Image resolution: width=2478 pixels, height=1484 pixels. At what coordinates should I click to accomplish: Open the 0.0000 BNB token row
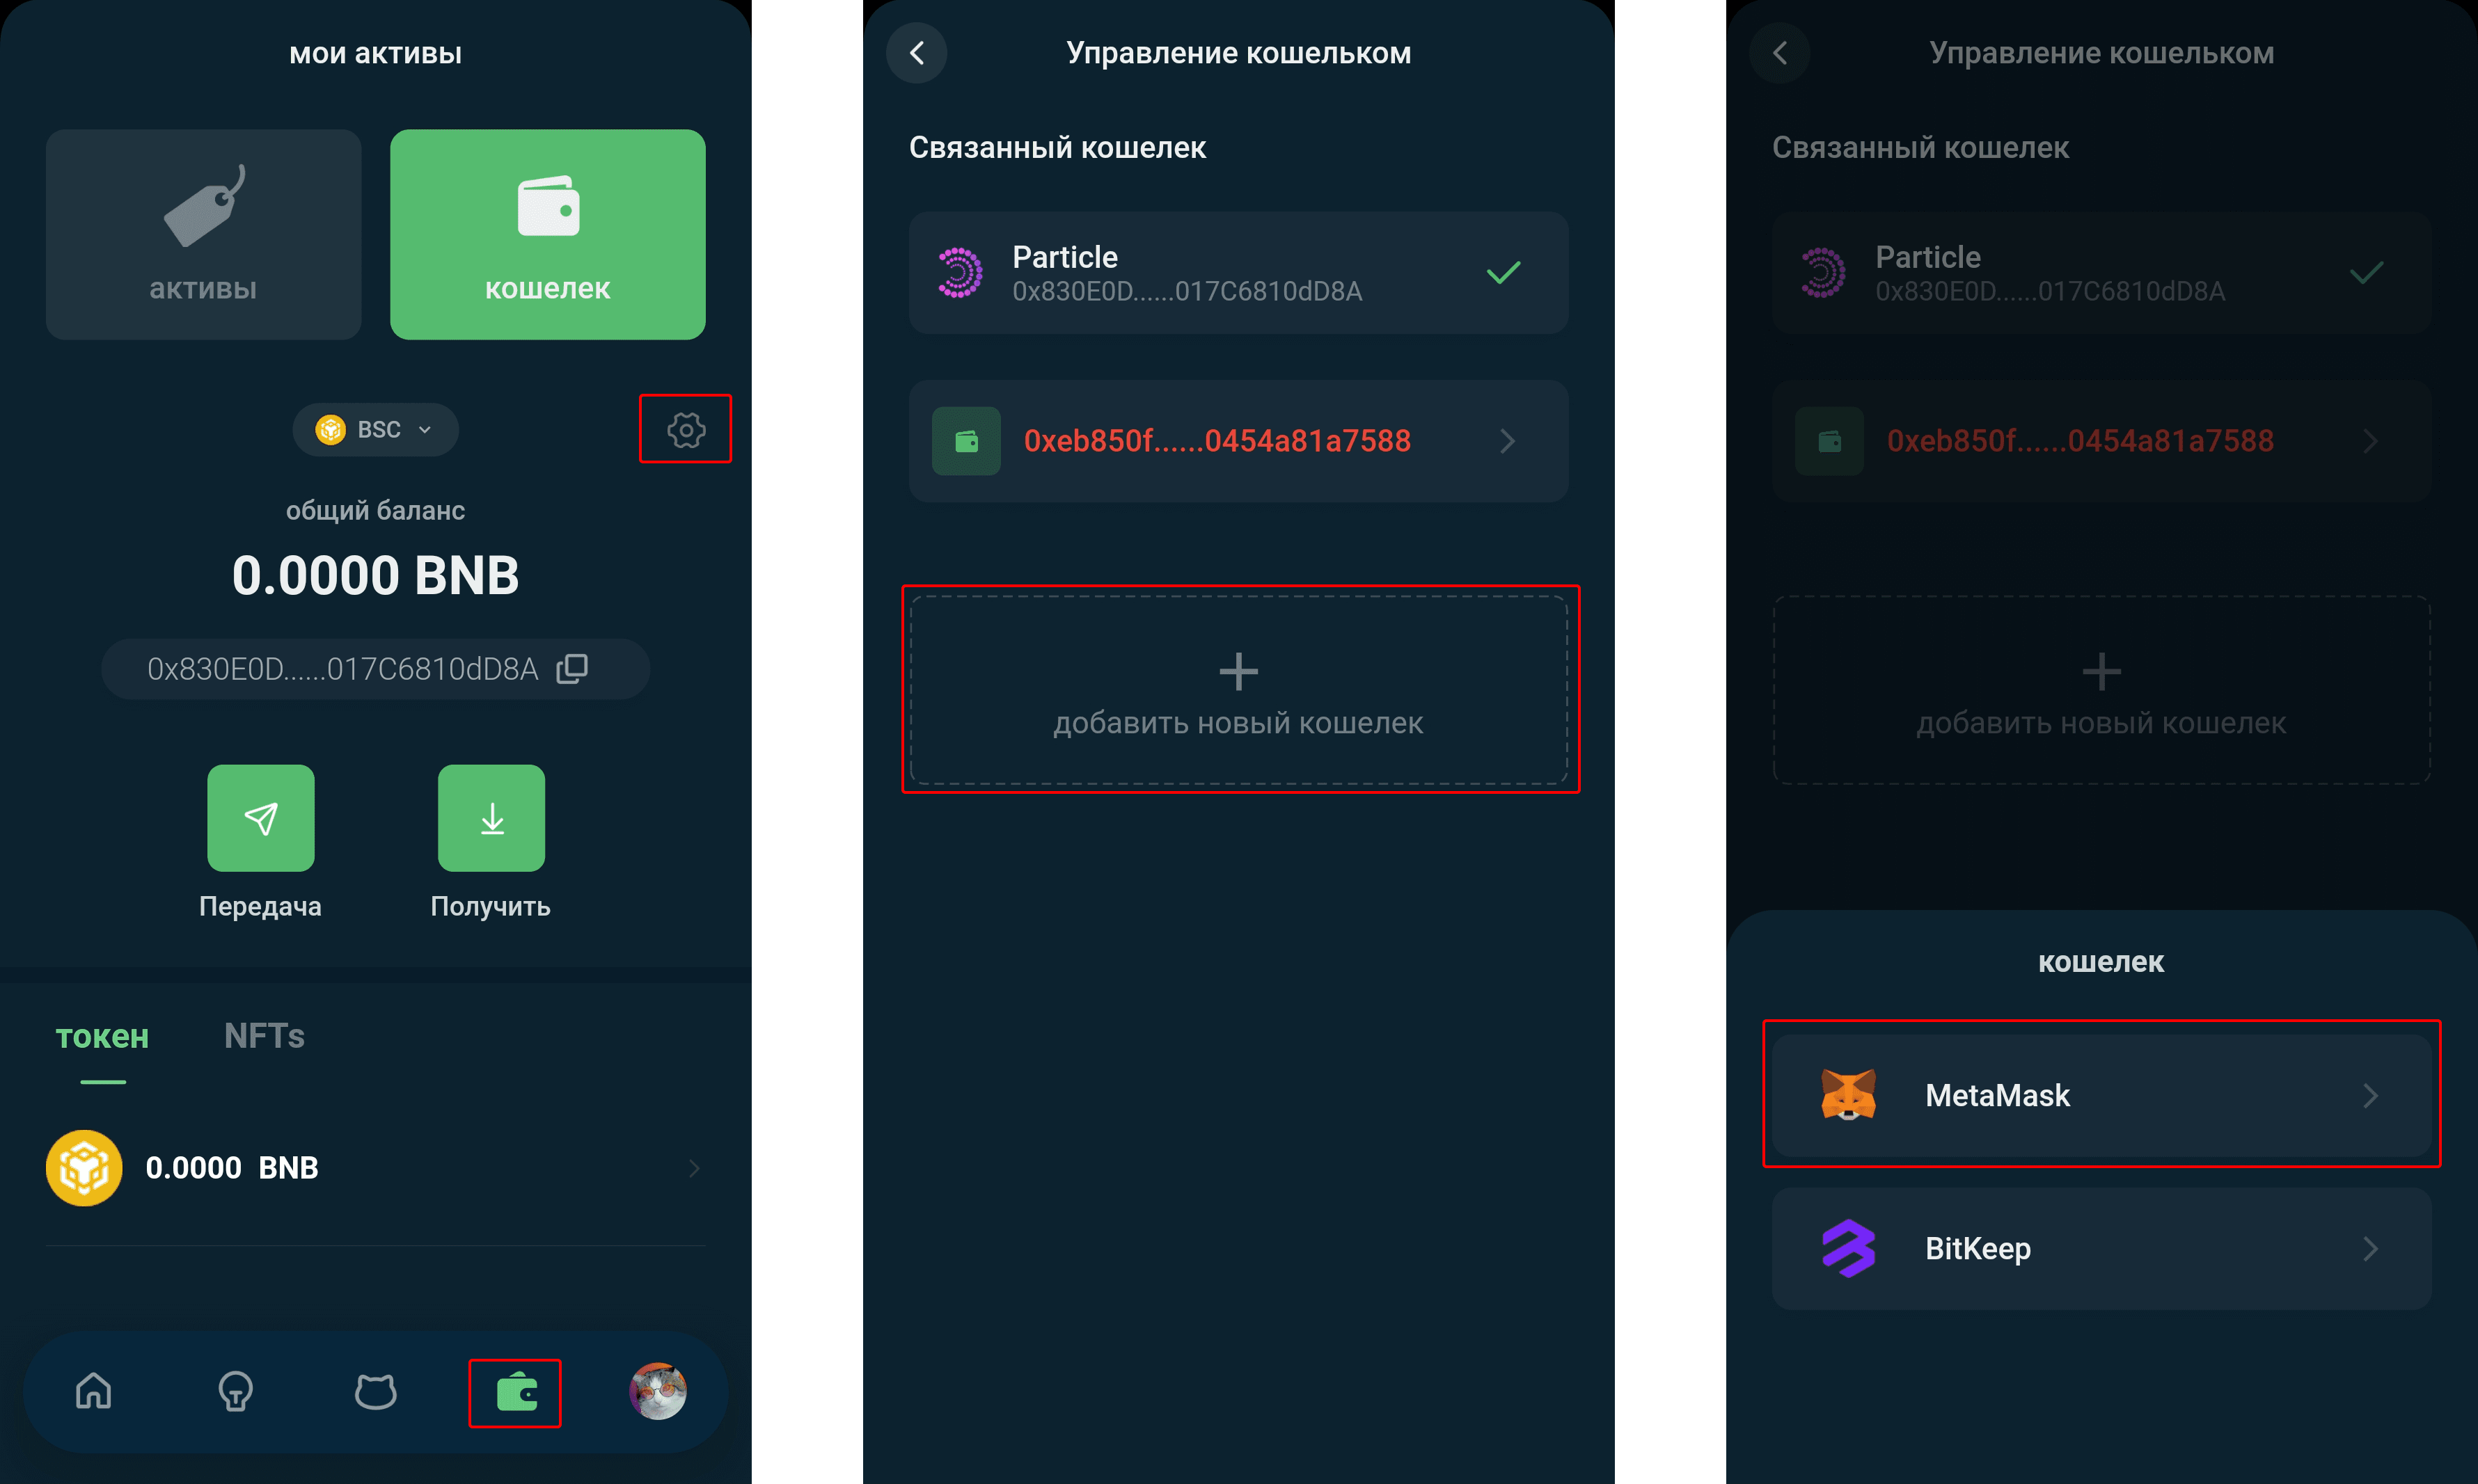pos(375,1168)
